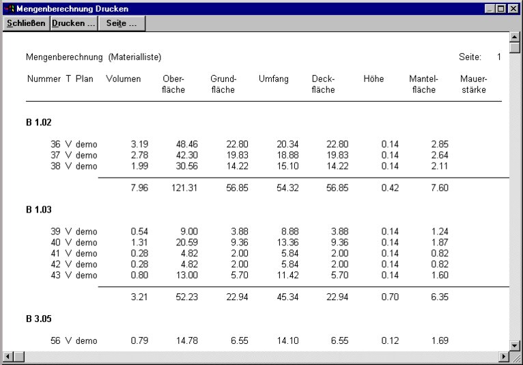Click the Oberfläche total 121.31
The height and width of the screenshot is (365, 523).
184,188
